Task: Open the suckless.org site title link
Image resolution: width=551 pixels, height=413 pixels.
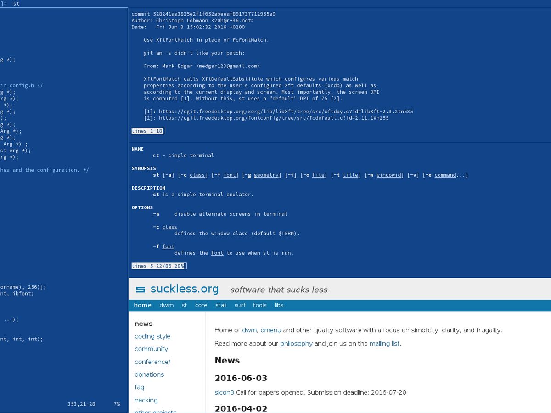Action: coord(185,289)
